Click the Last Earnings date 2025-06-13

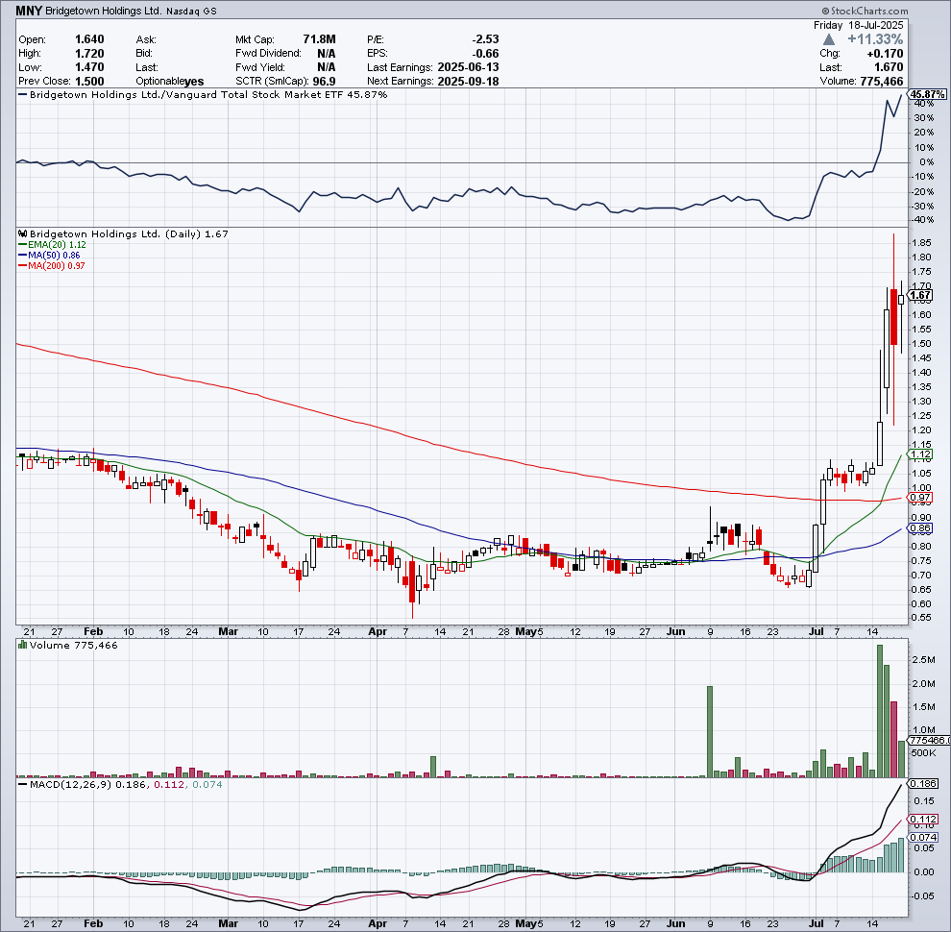click(468, 67)
